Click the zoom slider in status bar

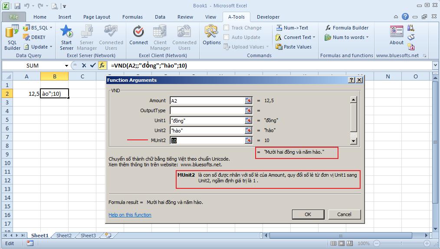tap(401, 243)
